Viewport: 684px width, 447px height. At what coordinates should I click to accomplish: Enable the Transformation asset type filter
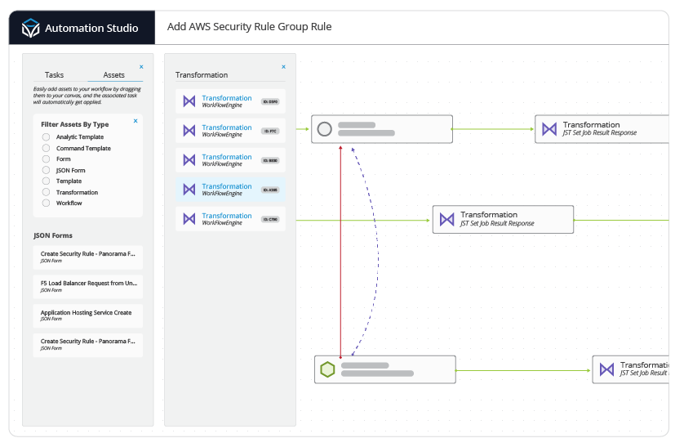pyautogui.click(x=47, y=192)
